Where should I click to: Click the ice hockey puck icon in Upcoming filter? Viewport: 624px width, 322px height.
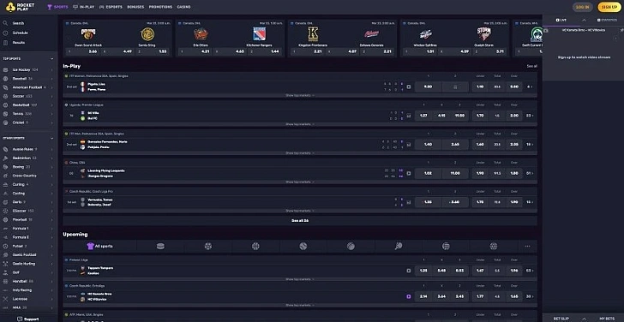click(x=160, y=247)
